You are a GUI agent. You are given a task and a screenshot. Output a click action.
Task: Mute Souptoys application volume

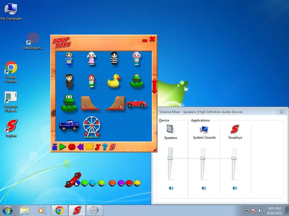tap(235, 188)
